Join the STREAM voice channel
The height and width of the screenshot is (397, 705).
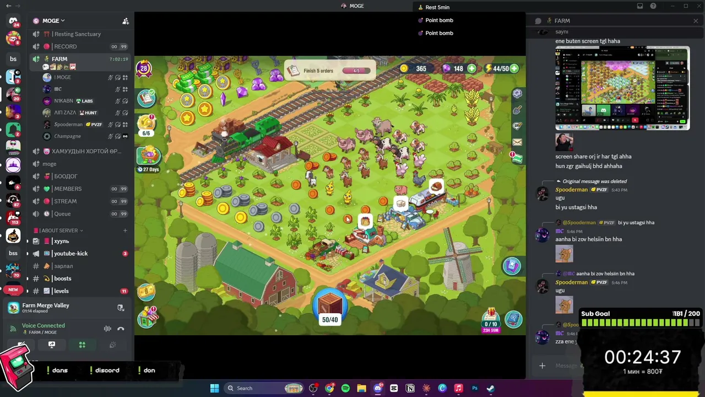(x=80, y=201)
